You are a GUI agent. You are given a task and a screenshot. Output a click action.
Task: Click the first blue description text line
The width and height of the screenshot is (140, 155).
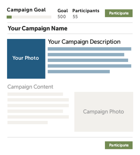coord(89,49)
